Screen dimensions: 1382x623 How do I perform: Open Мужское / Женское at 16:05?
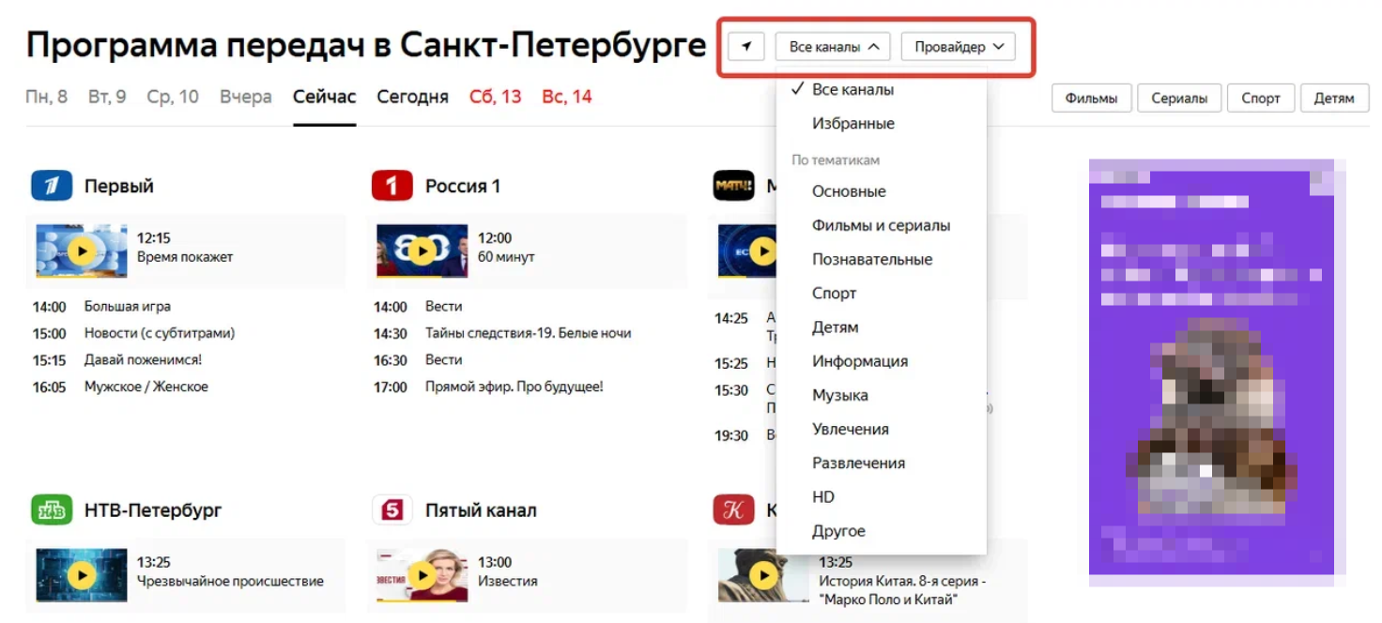coord(146,387)
